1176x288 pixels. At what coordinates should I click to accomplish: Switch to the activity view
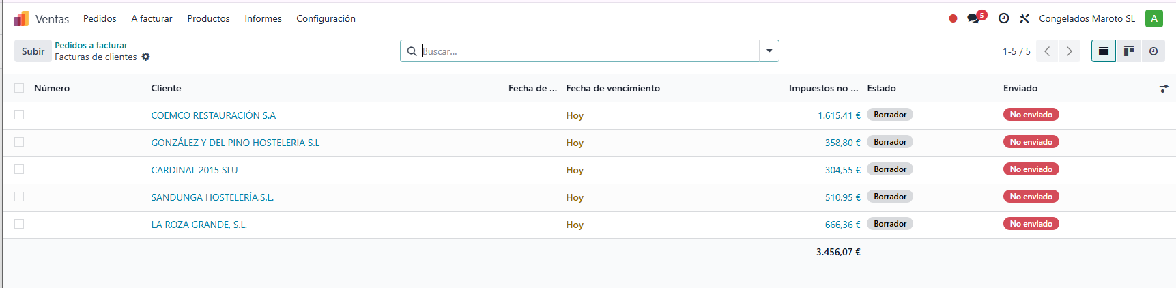coord(1153,51)
